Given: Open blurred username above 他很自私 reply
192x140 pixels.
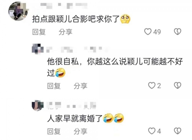Looking at the screenshot, I should click(77, 50).
